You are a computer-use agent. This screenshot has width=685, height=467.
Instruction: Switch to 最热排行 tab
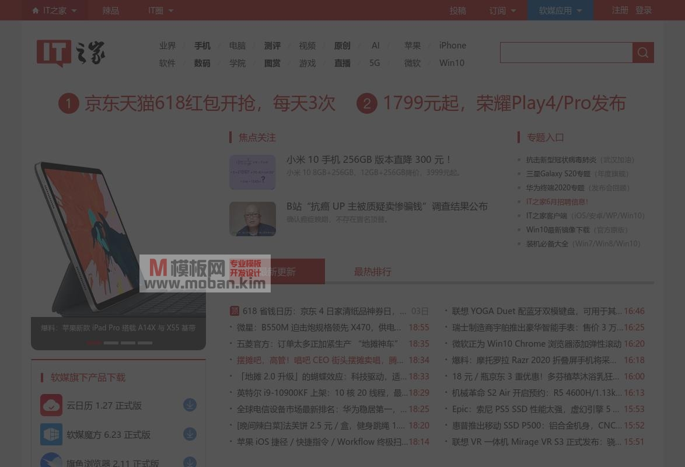pyautogui.click(x=372, y=271)
